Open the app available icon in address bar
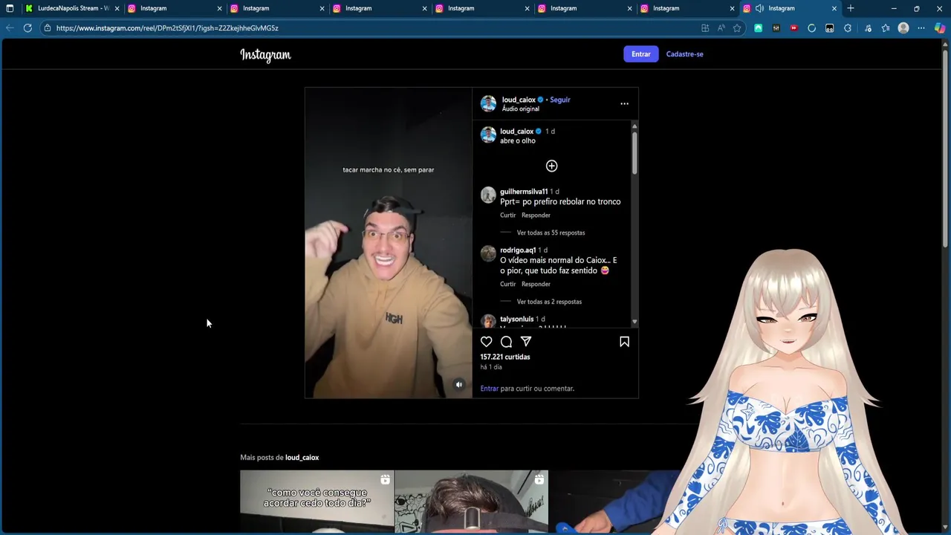The width and height of the screenshot is (951, 535). click(704, 28)
